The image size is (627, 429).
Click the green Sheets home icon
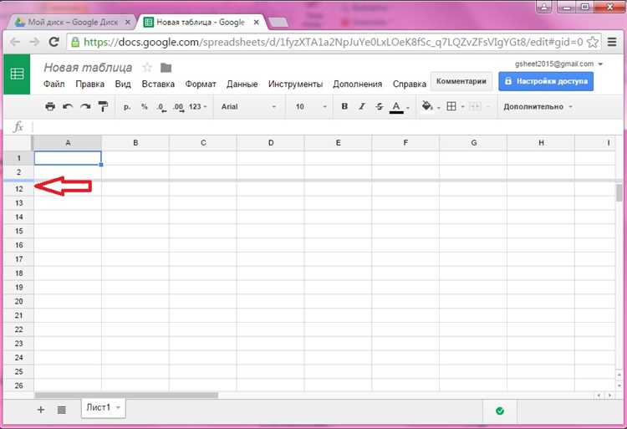click(17, 74)
